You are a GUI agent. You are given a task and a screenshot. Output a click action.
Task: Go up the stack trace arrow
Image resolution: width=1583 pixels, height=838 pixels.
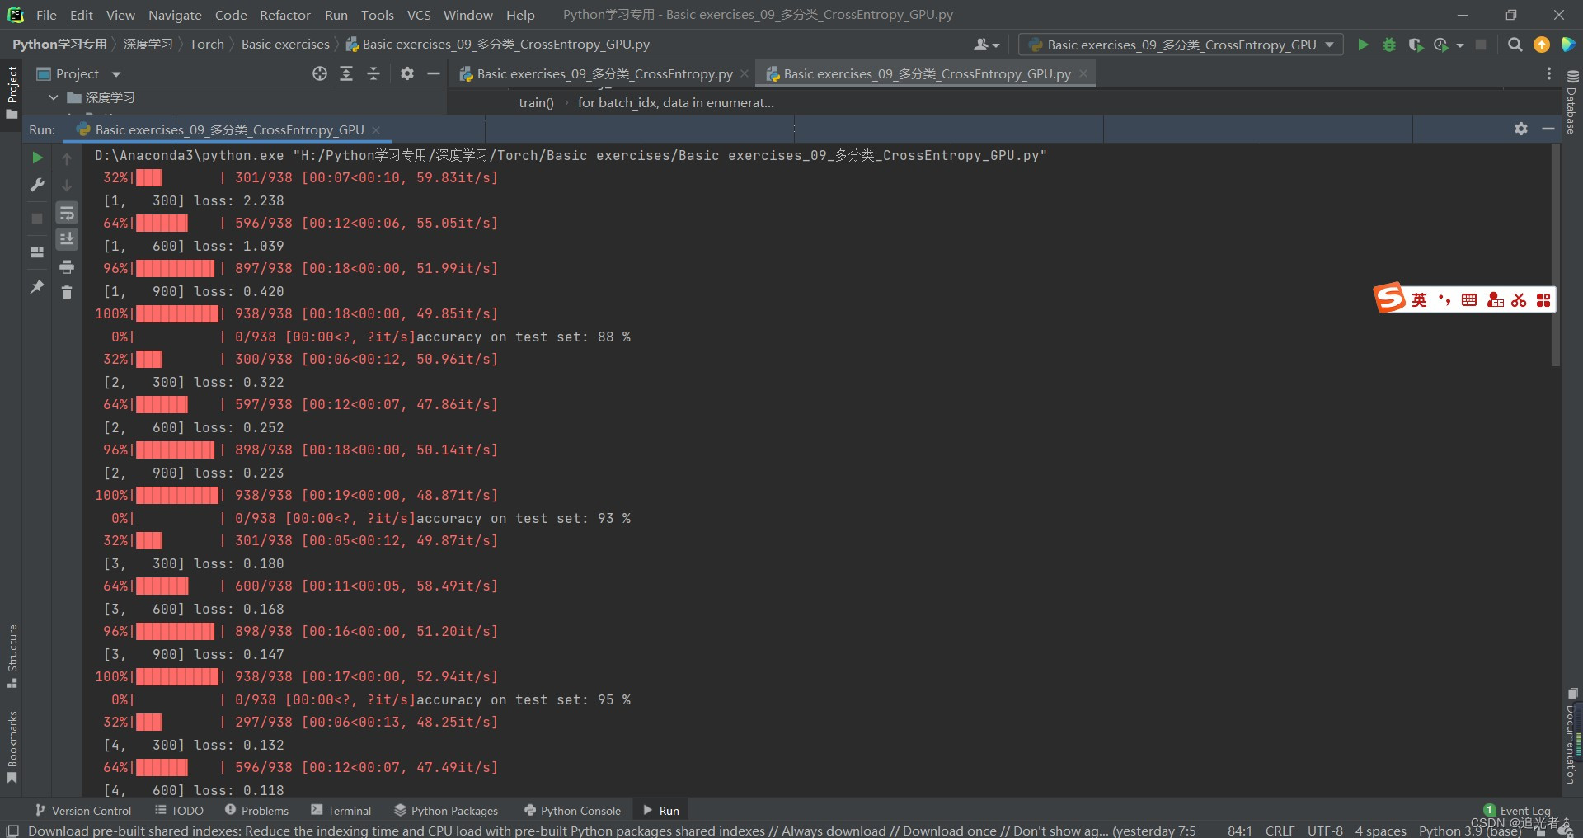[x=67, y=158]
